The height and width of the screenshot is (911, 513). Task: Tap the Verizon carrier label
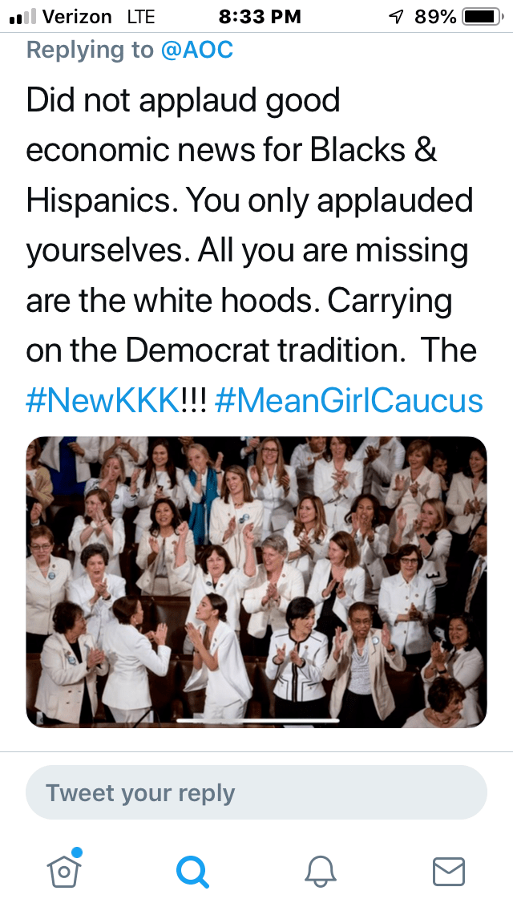79,16
